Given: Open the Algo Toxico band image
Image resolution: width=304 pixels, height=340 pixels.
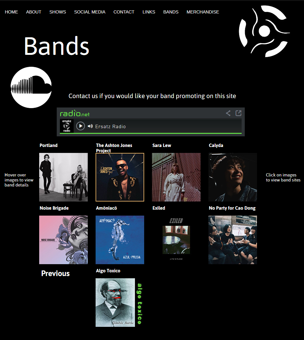Looking at the screenshot, I should point(120,302).
